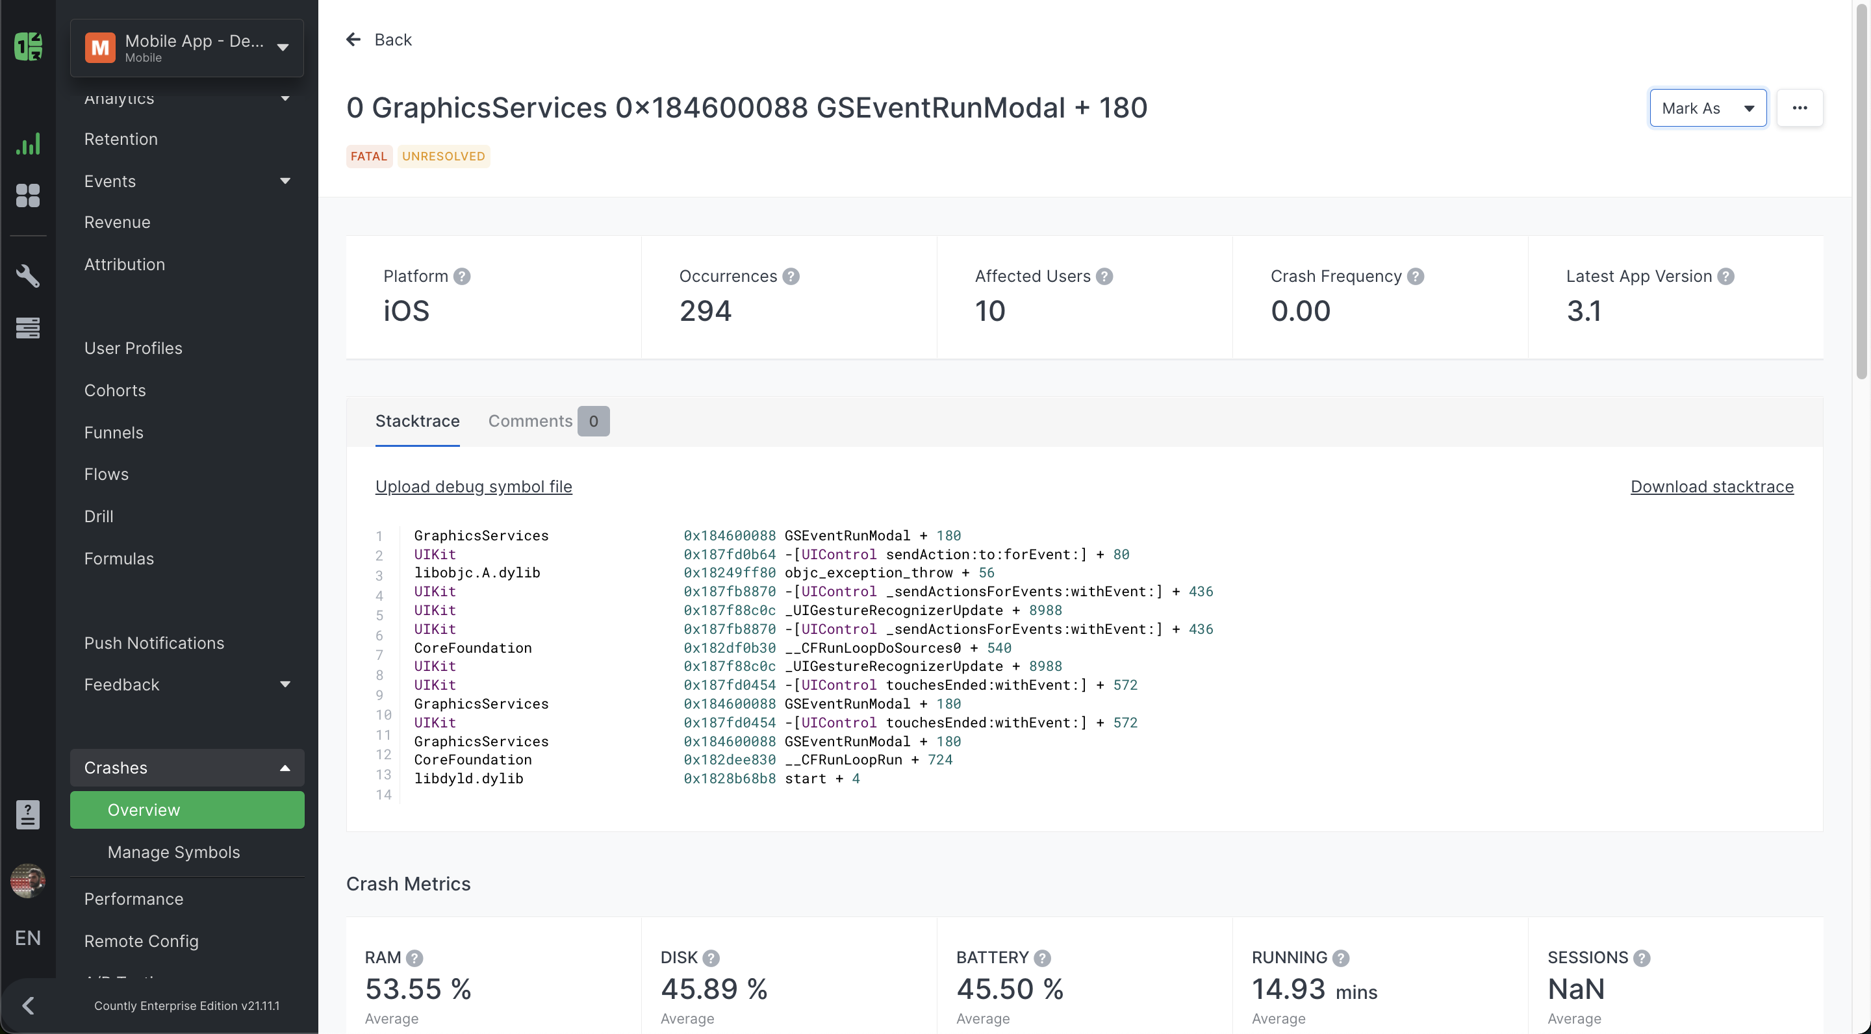Click the FATAL status badge
Viewport: 1871px width, 1034px height.
(369, 156)
